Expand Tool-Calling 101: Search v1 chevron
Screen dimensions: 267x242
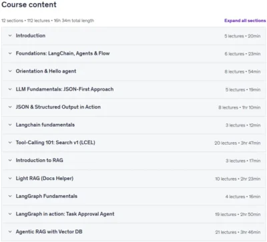10,143
